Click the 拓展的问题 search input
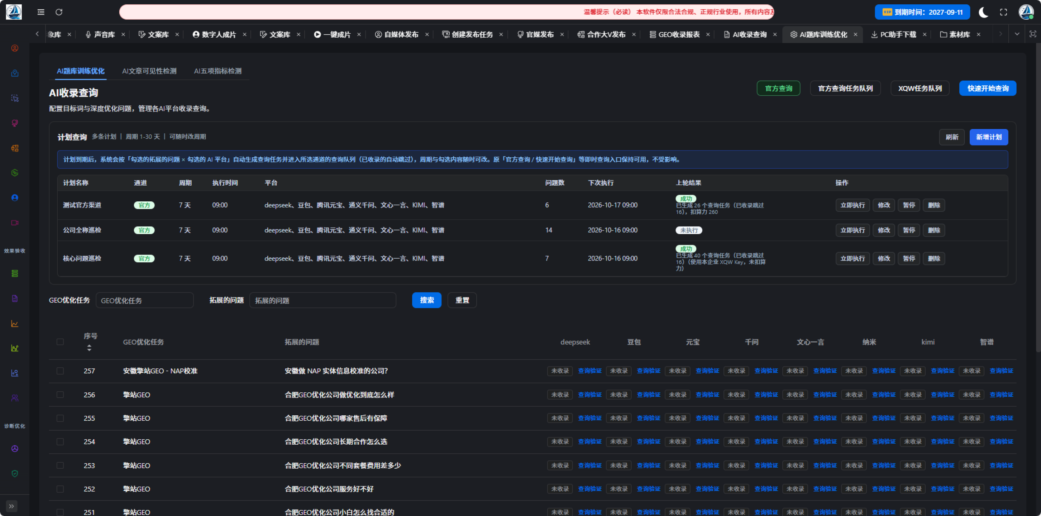This screenshot has height=516, width=1041. [x=323, y=301]
